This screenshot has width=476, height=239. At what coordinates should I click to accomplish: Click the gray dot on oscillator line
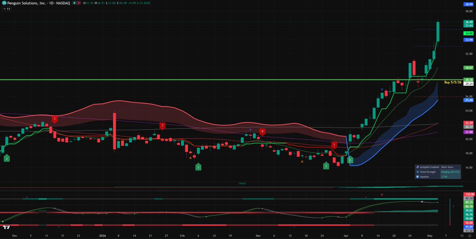pos(422,202)
